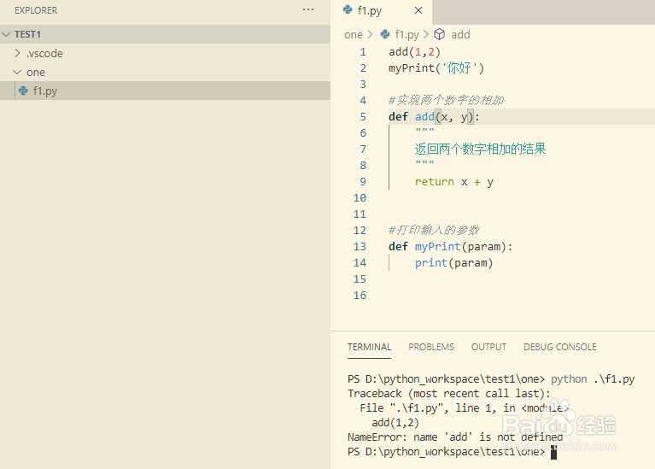Click docstring text 返回两个数字相加的结果
This screenshot has width=655, height=469.
tap(481, 149)
